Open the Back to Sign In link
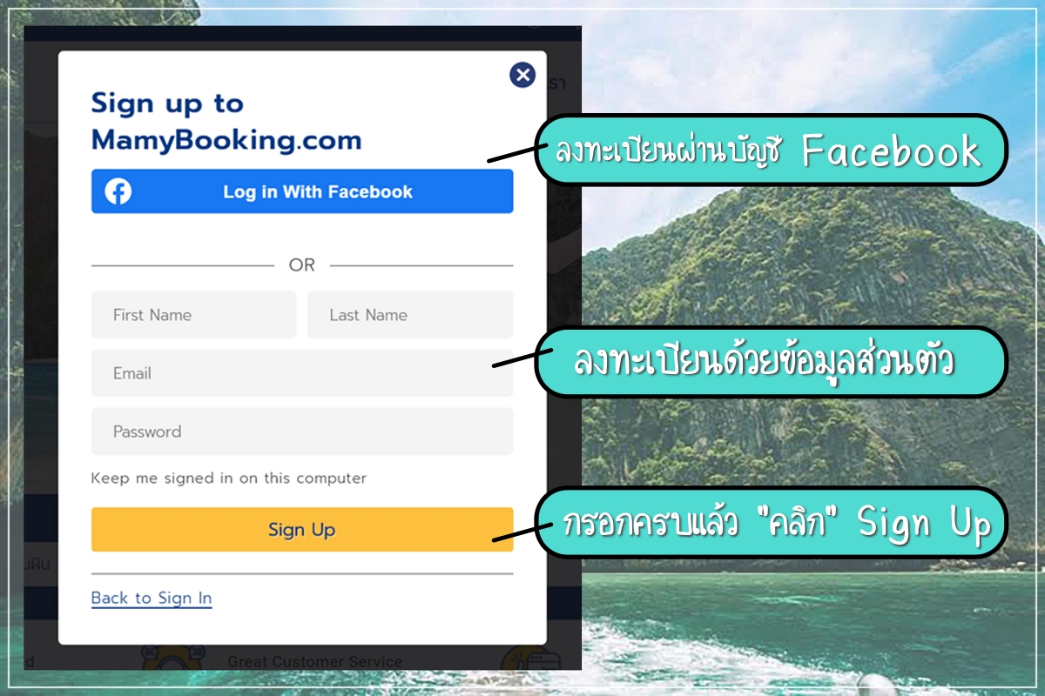The width and height of the screenshot is (1045, 696). [x=152, y=598]
